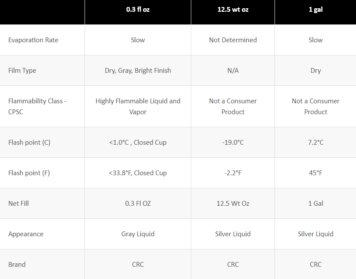The image size is (356, 279).
Task: Select the Appearance row label
Action: (x=26, y=234)
